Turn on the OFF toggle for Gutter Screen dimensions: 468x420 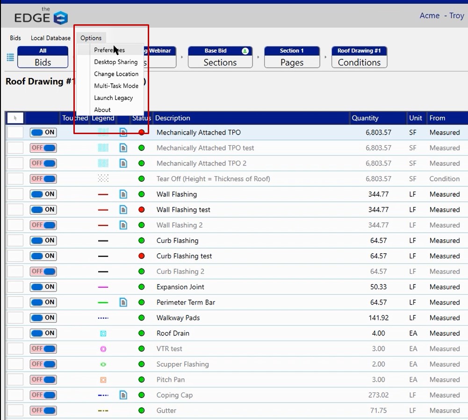click(x=43, y=410)
